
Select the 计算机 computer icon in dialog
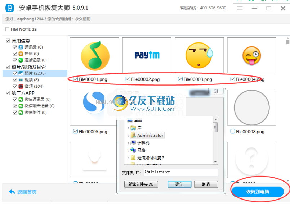coord(133,143)
